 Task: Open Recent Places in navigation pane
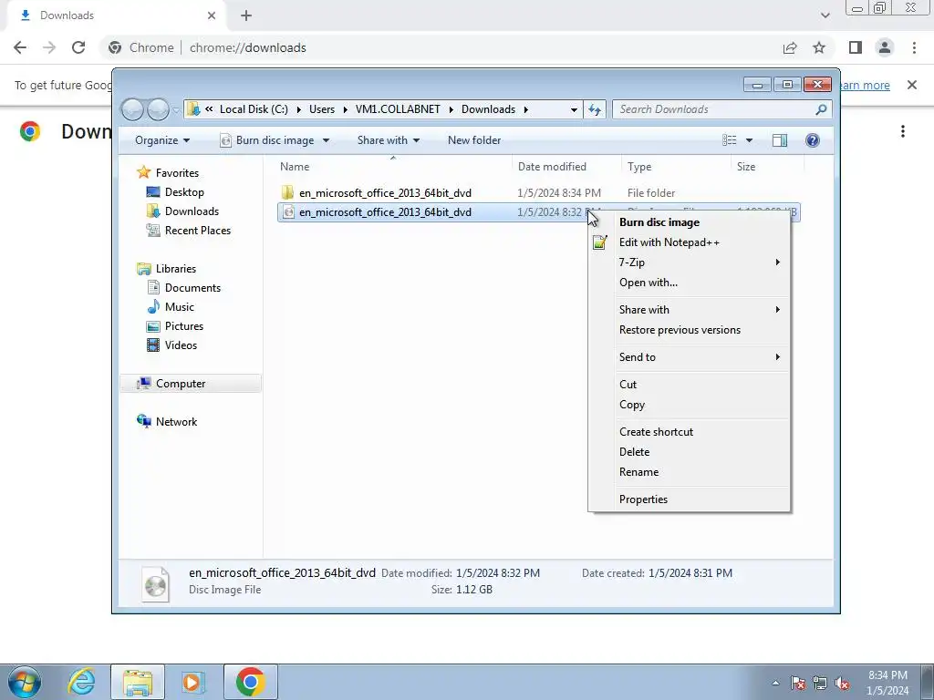click(197, 231)
